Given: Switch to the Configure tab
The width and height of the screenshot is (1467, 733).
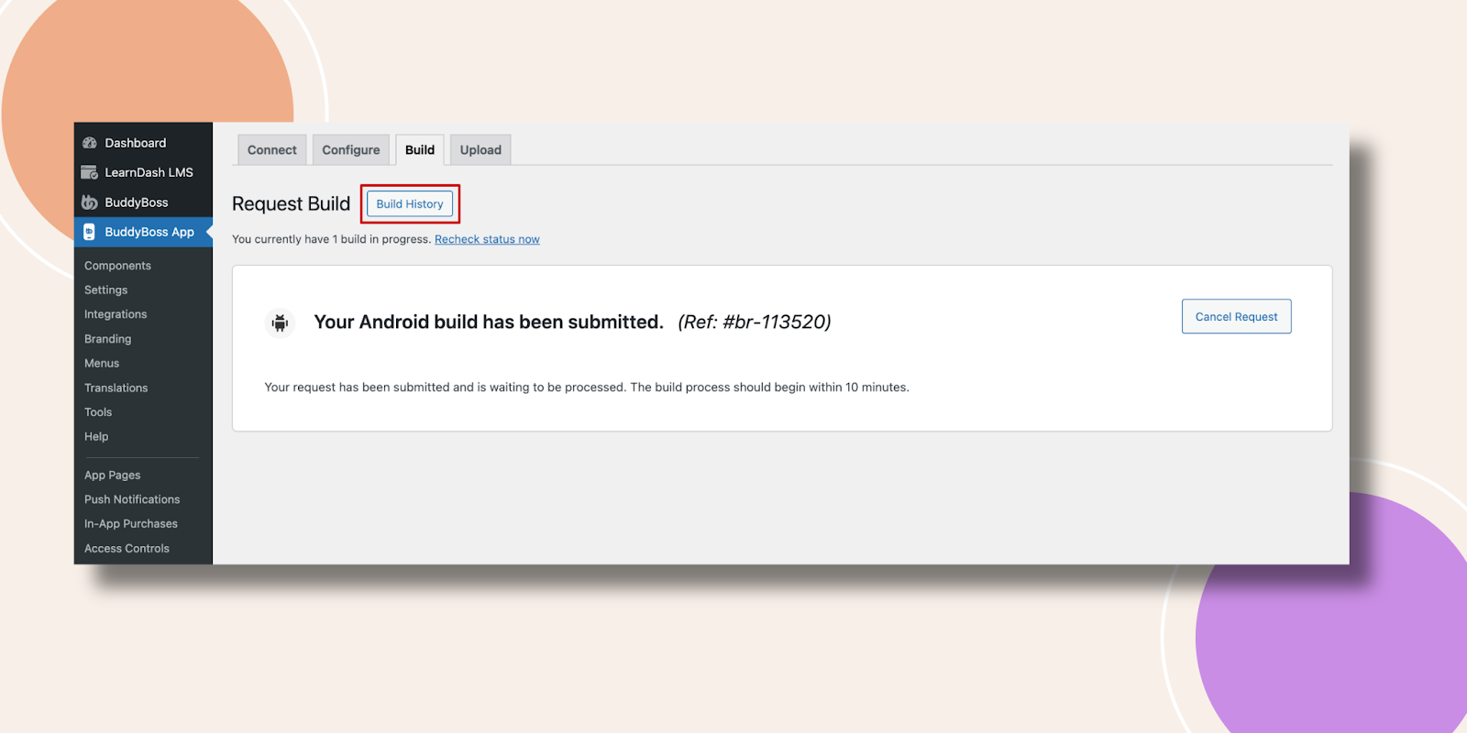Looking at the screenshot, I should point(350,150).
